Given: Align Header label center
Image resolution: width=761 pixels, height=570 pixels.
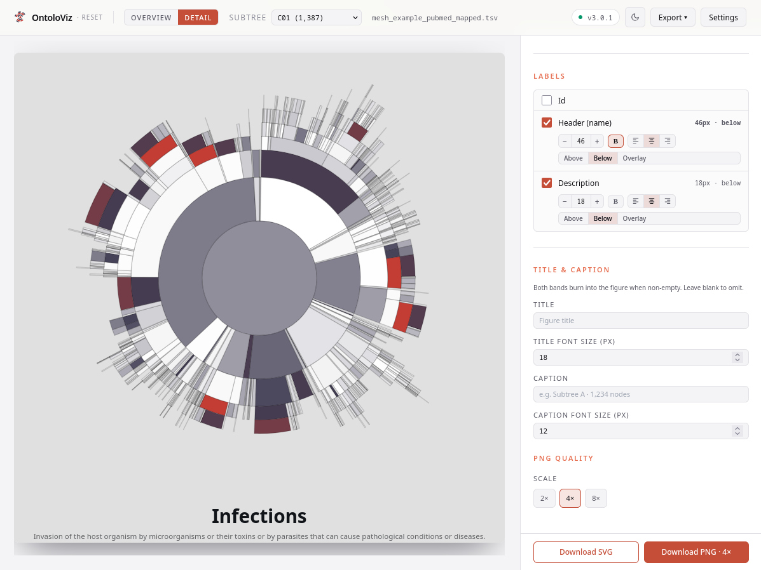Looking at the screenshot, I should 651,141.
